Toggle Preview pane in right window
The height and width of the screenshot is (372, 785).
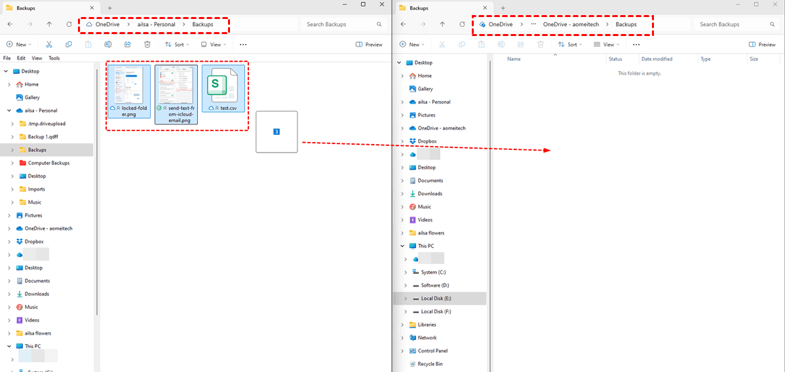(x=762, y=45)
